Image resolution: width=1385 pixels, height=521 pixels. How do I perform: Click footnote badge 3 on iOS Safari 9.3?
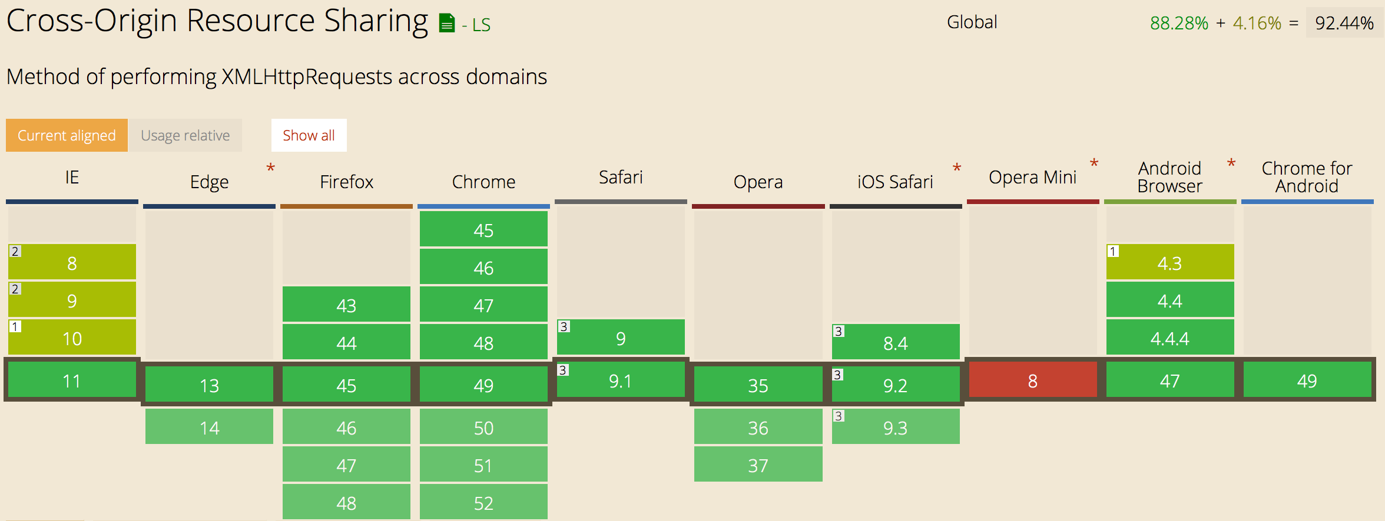coord(837,416)
